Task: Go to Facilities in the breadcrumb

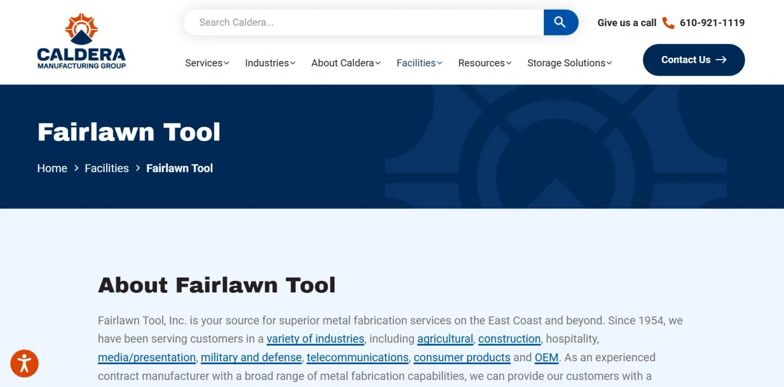Action: click(107, 168)
